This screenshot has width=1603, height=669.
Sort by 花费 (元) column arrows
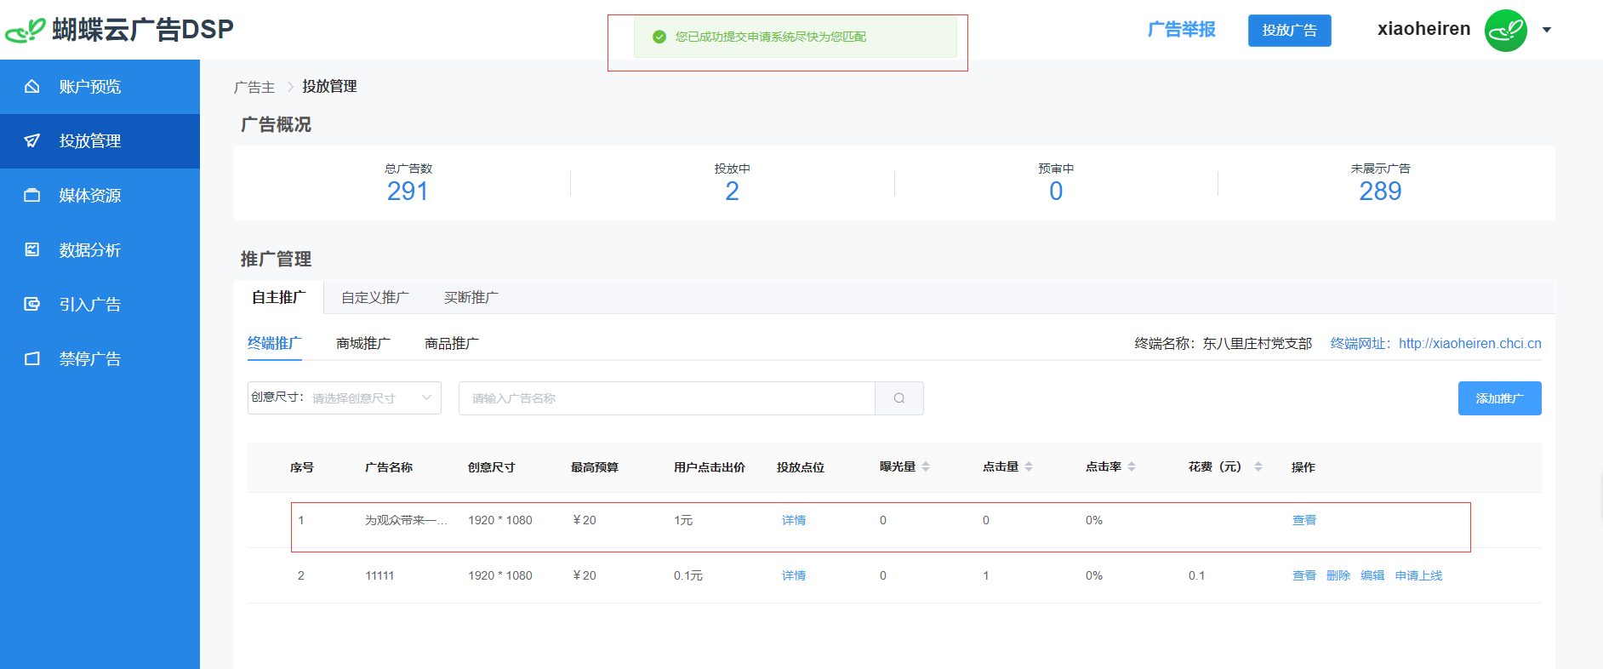tap(1258, 466)
